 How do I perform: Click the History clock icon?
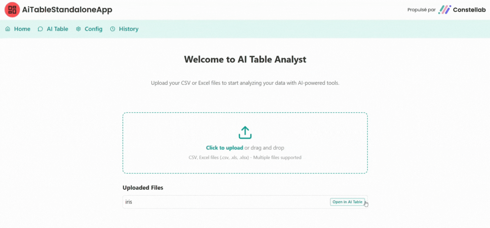tap(113, 29)
